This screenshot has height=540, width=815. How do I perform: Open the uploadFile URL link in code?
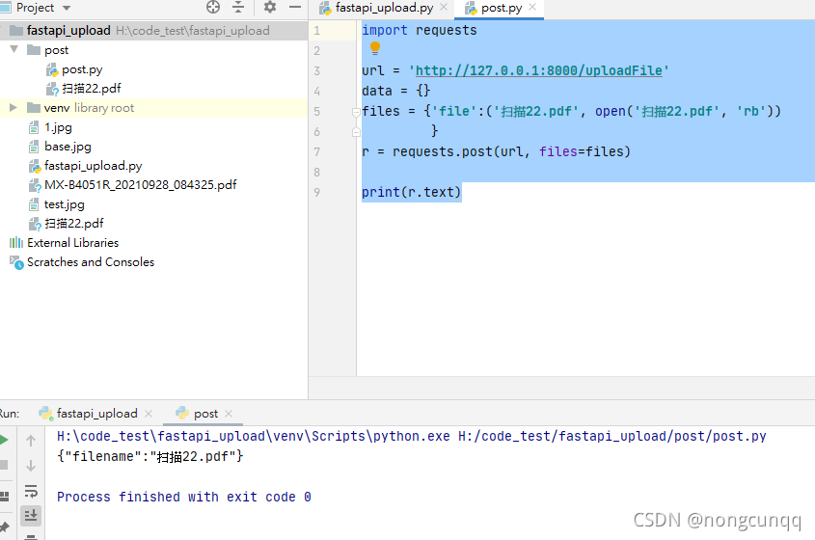click(x=539, y=70)
